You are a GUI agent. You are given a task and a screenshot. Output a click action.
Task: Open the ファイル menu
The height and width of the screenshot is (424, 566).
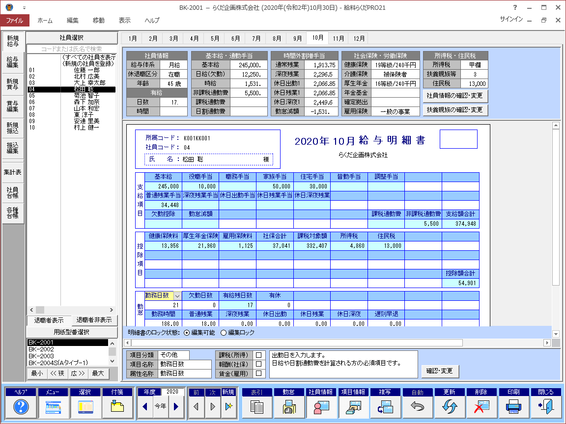[x=15, y=21]
